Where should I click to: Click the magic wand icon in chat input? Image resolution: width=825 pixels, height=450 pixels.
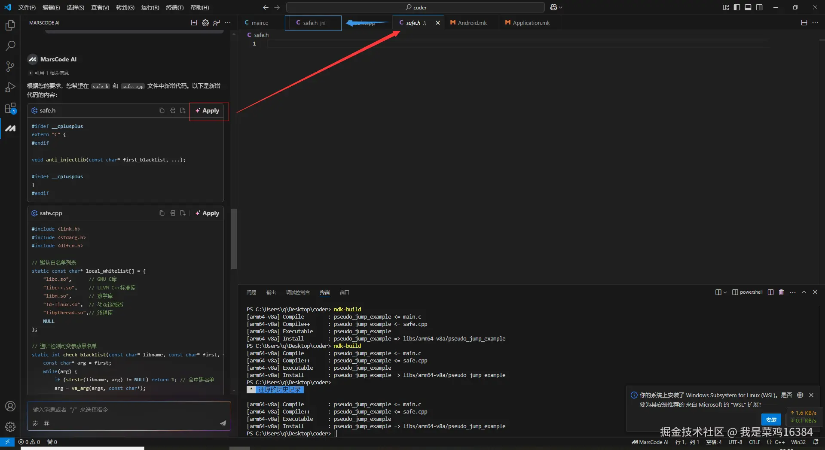(x=36, y=423)
